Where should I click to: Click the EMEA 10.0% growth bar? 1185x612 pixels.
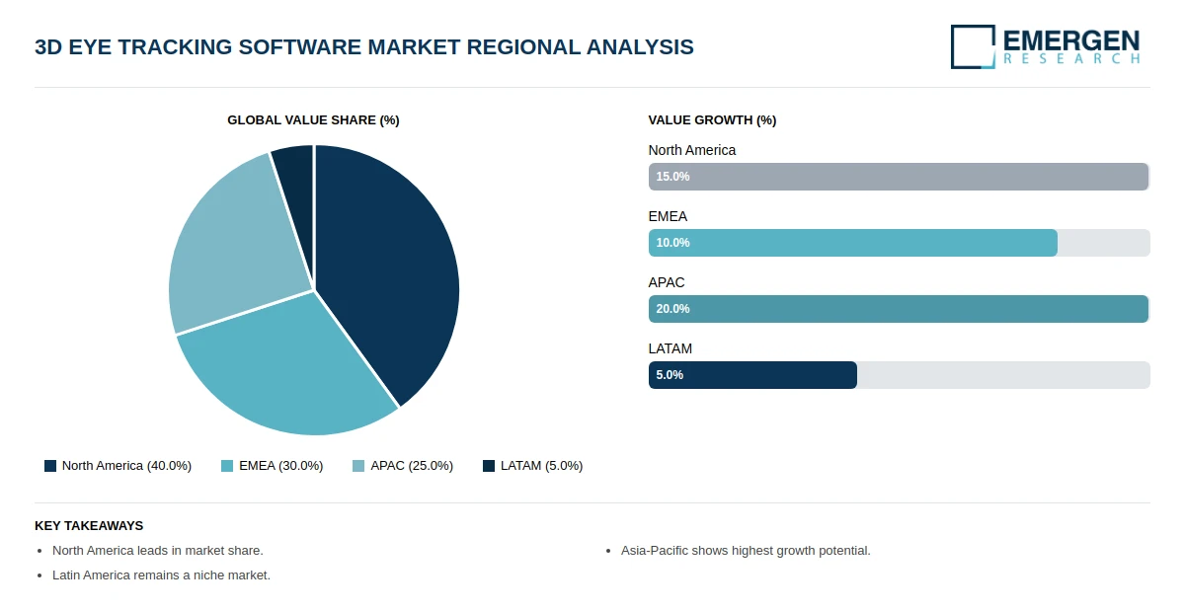click(x=853, y=243)
